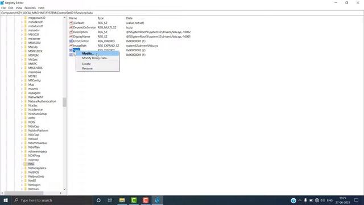
Task: Select the NetAdapterCx key
Action: coord(38,168)
